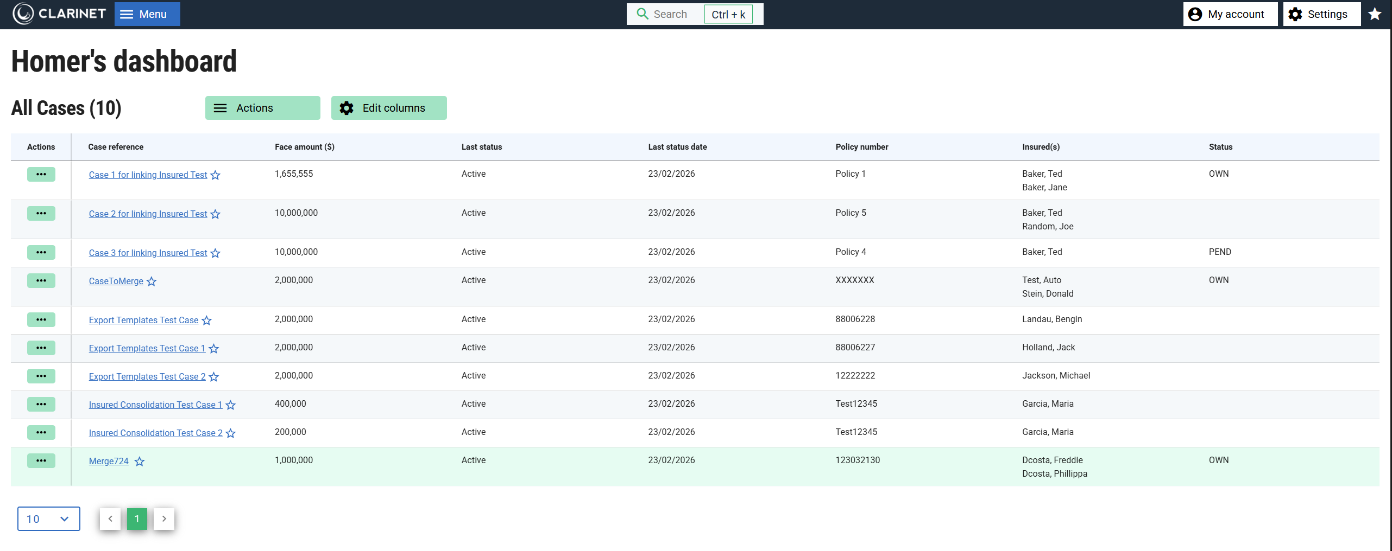Click the favorites star in top bar
The width and height of the screenshot is (1392, 551).
tap(1375, 14)
